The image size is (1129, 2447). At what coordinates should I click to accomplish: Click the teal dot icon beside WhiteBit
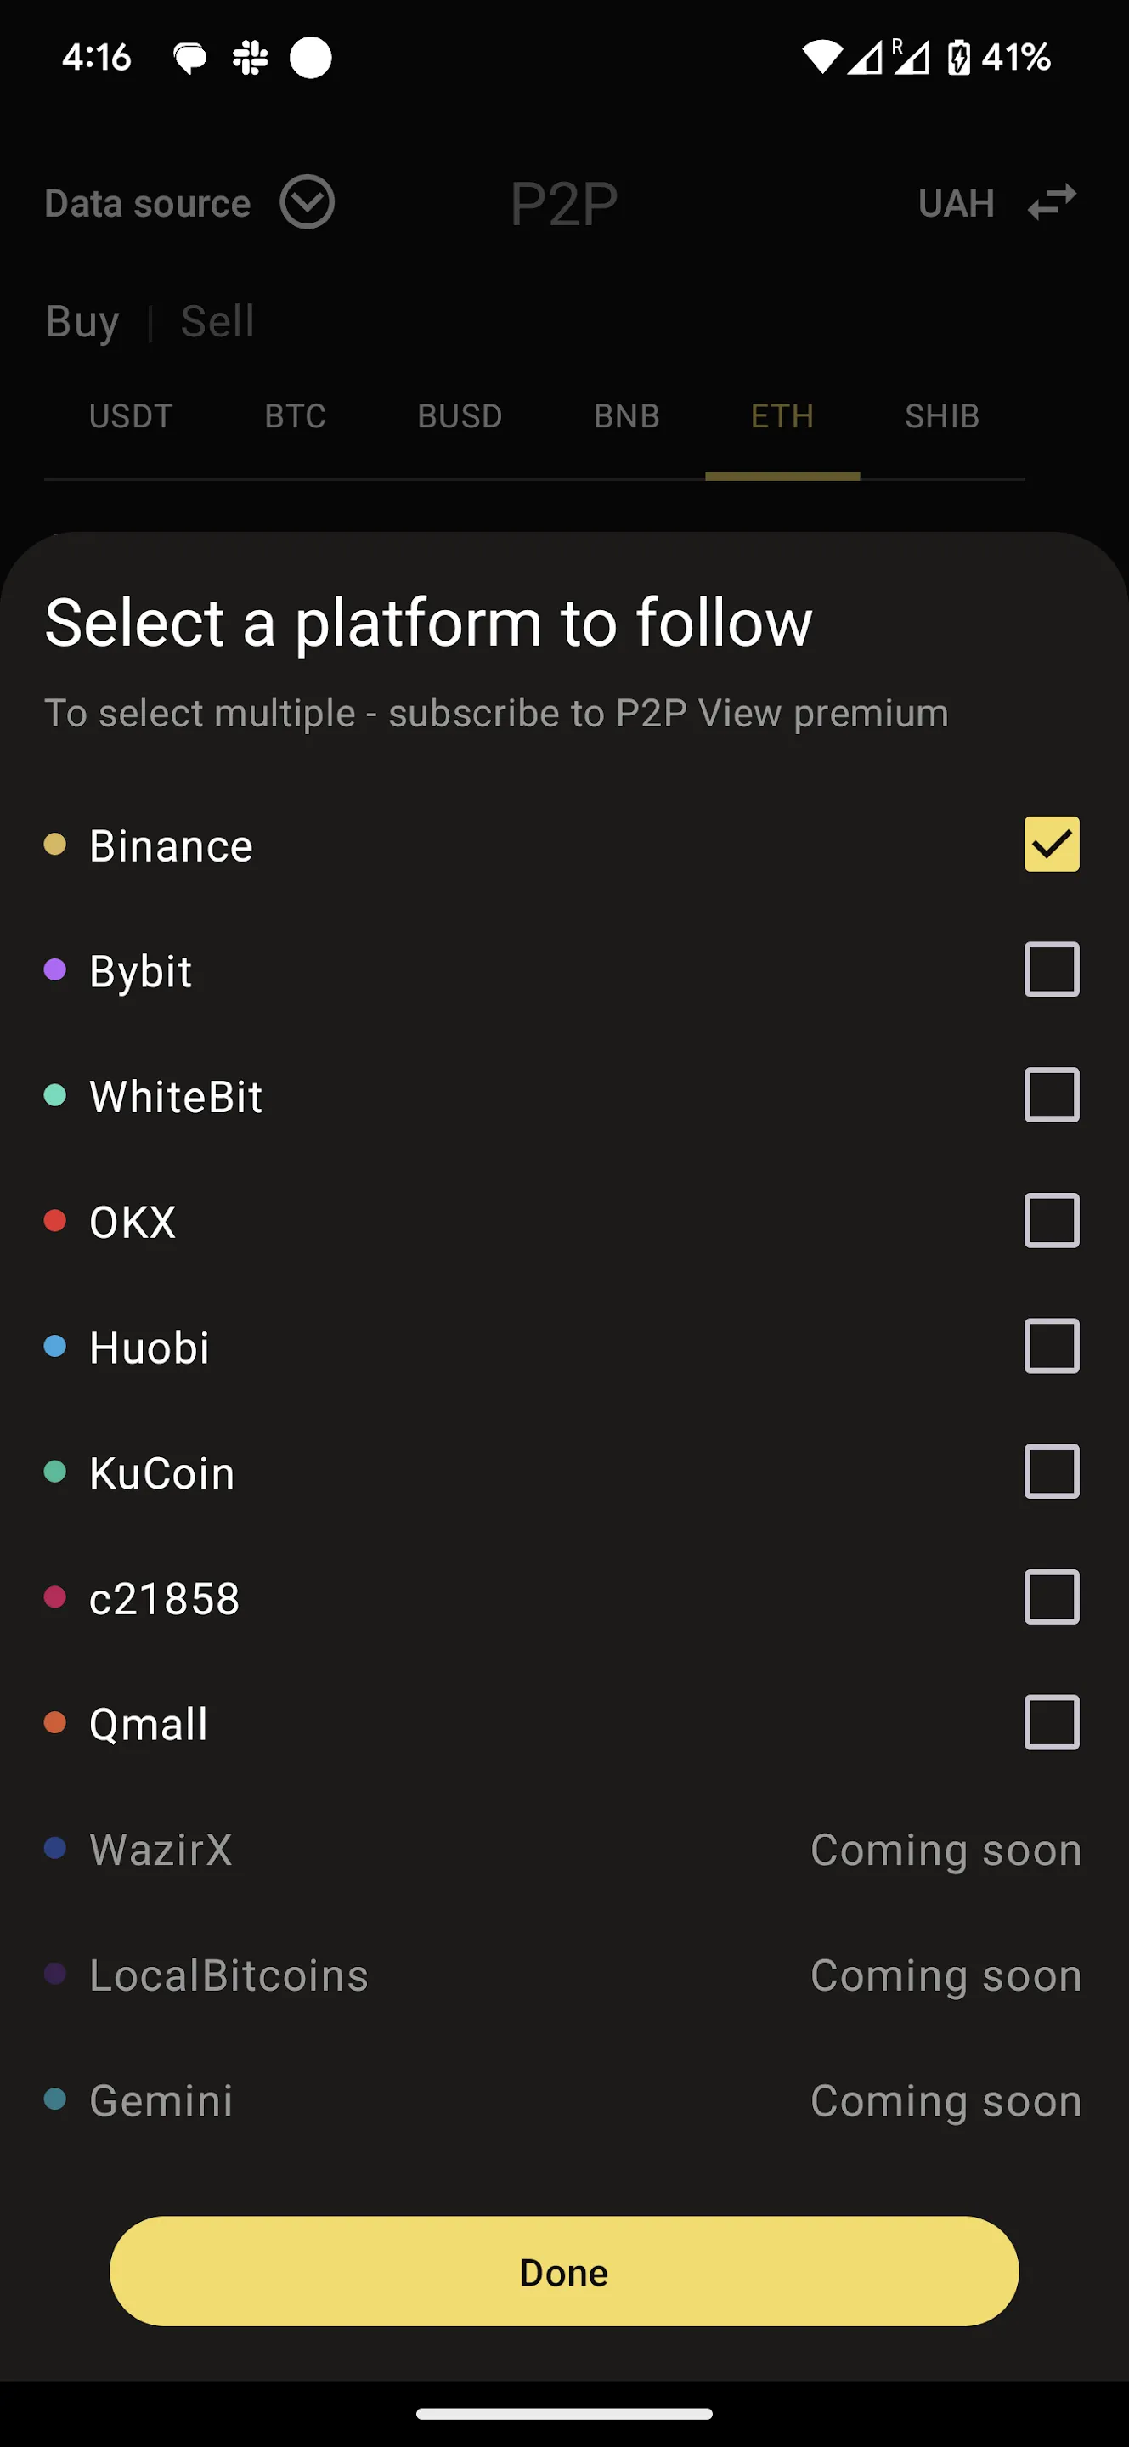click(x=55, y=1094)
